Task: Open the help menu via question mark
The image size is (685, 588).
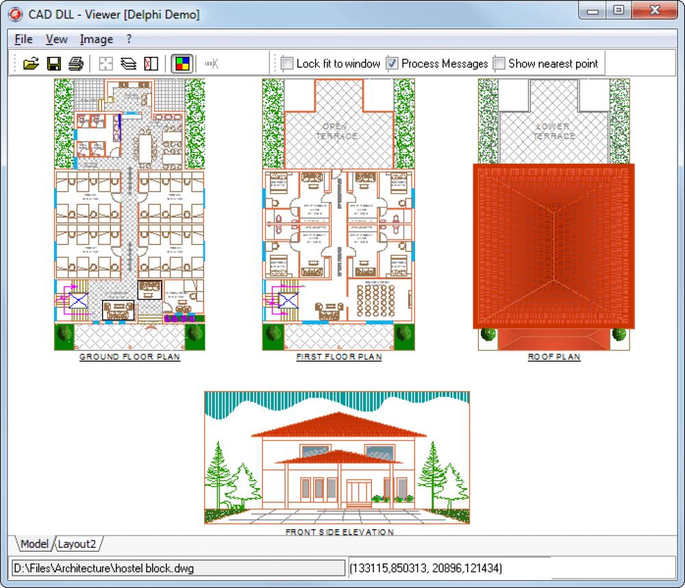Action: (129, 39)
